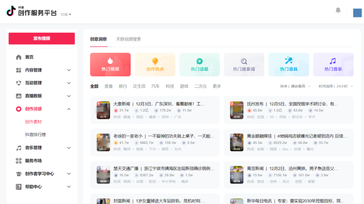
Task: Click the 发布视频 publish button
Action: pyautogui.click(x=42, y=38)
